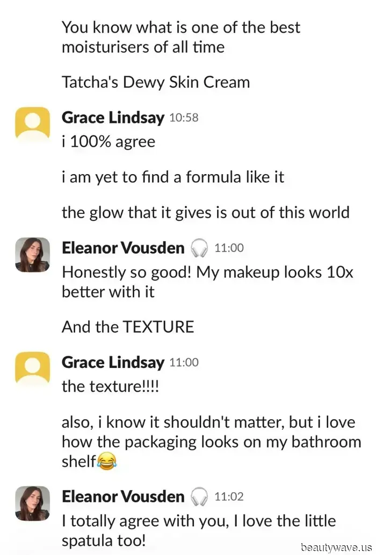Select the 'the texture!!!!' message
The width and height of the screenshot is (376, 555).
pyautogui.click(x=110, y=386)
